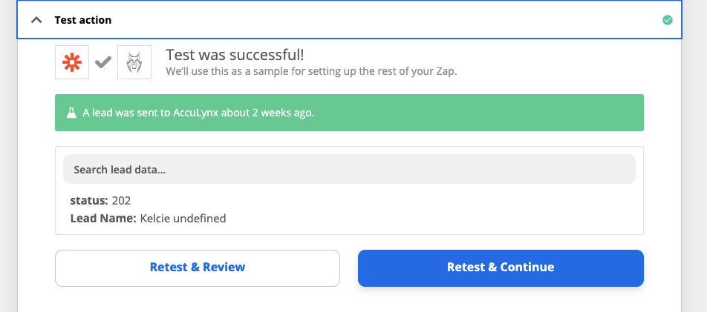Click the Test action header title
The image size is (707, 312).
(x=83, y=20)
